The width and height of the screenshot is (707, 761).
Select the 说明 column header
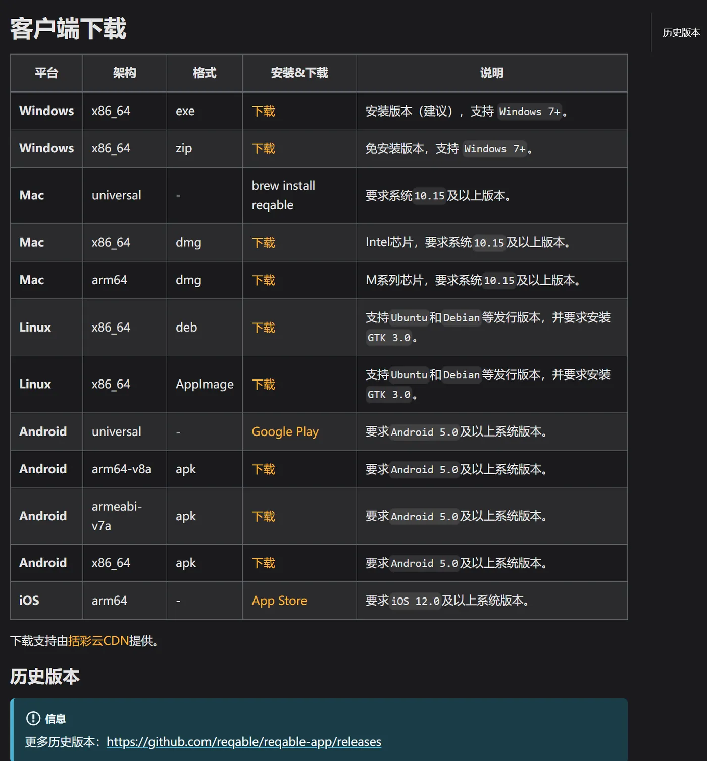coord(492,73)
